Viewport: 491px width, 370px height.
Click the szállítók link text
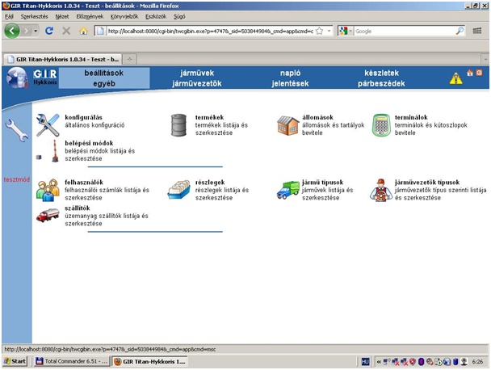click(x=78, y=208)
